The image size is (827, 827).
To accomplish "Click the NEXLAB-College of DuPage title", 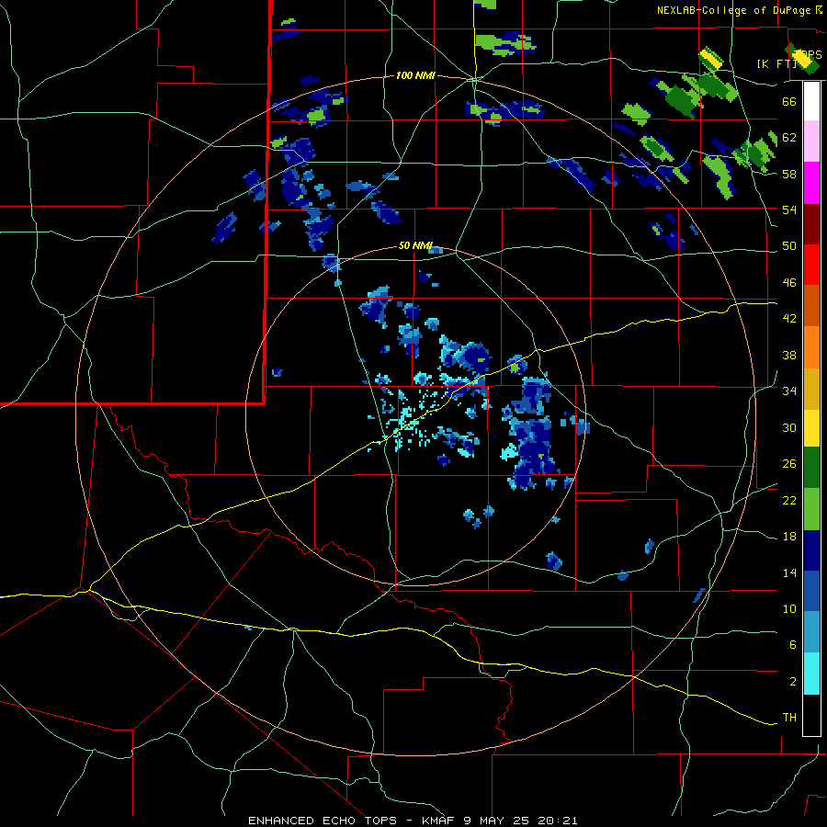I will 733,10.
